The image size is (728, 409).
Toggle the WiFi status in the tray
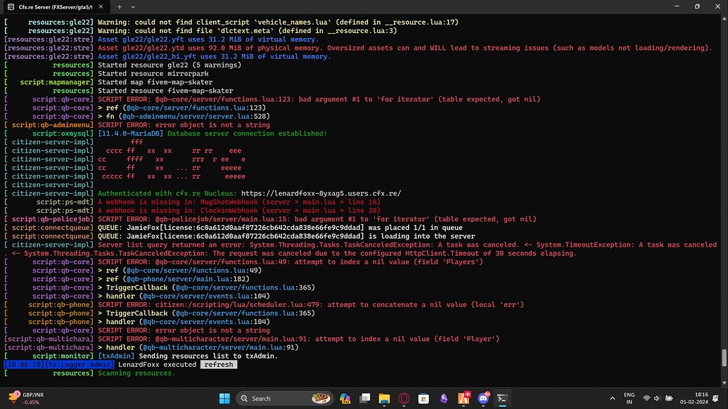point(647,398)
